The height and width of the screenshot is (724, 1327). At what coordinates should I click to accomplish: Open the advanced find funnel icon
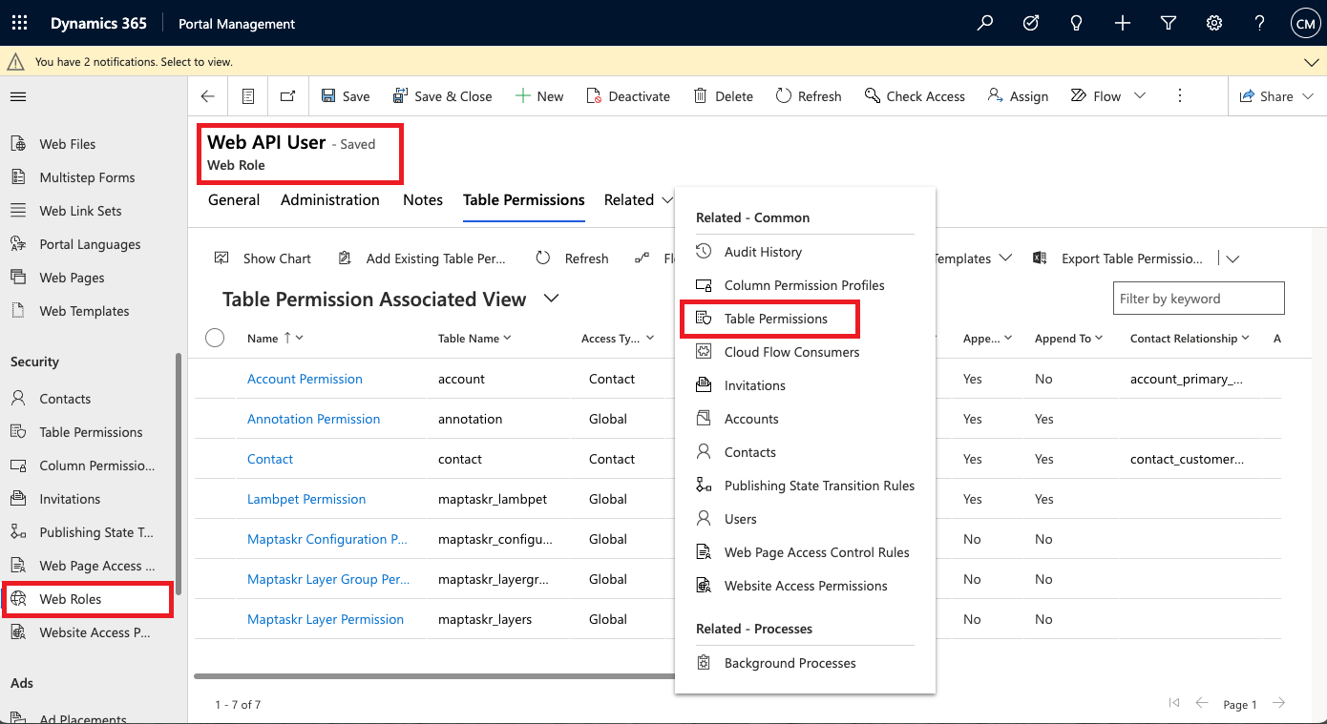coord(1169,23)
